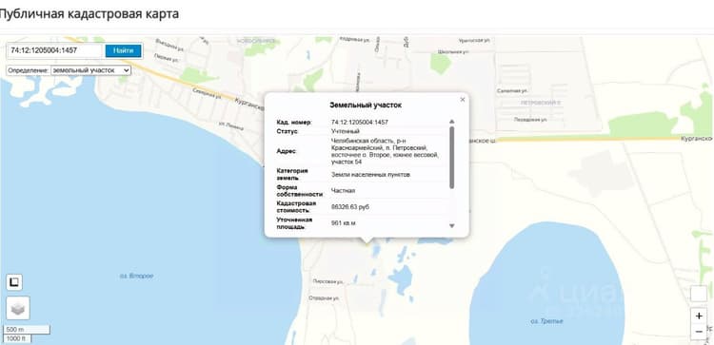Click the Статус row label

(287, 131)
